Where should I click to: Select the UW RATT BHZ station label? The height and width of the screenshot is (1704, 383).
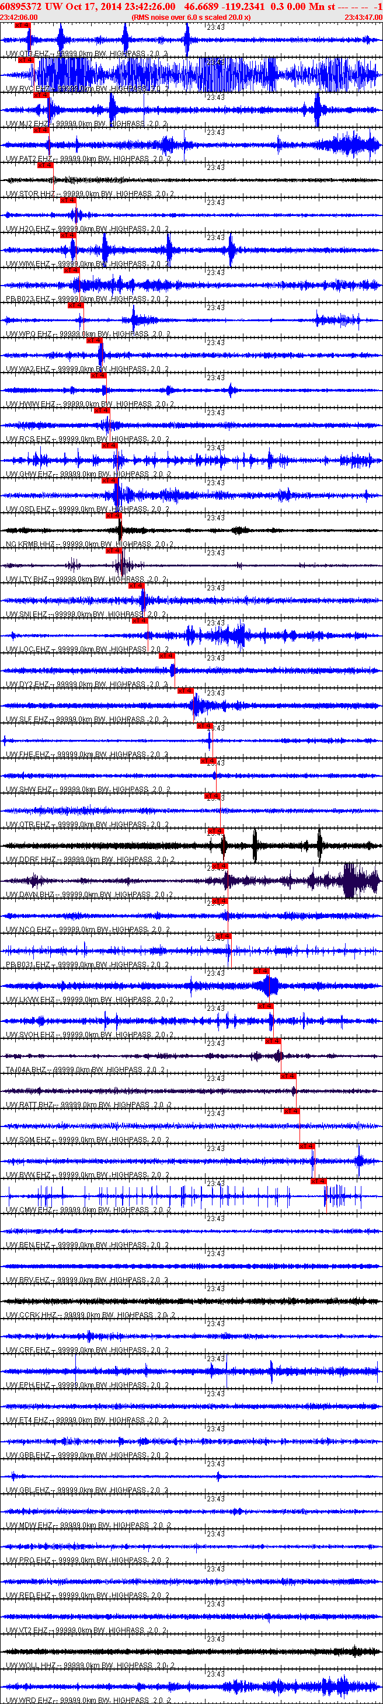click(x=89, y=1105)
